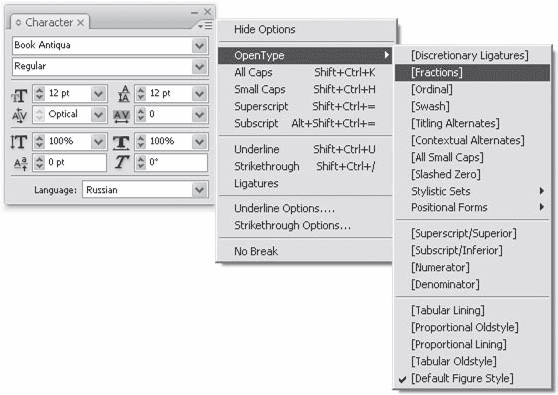
Task: Click the horizontal scale icon
Action: pos(121,142)
